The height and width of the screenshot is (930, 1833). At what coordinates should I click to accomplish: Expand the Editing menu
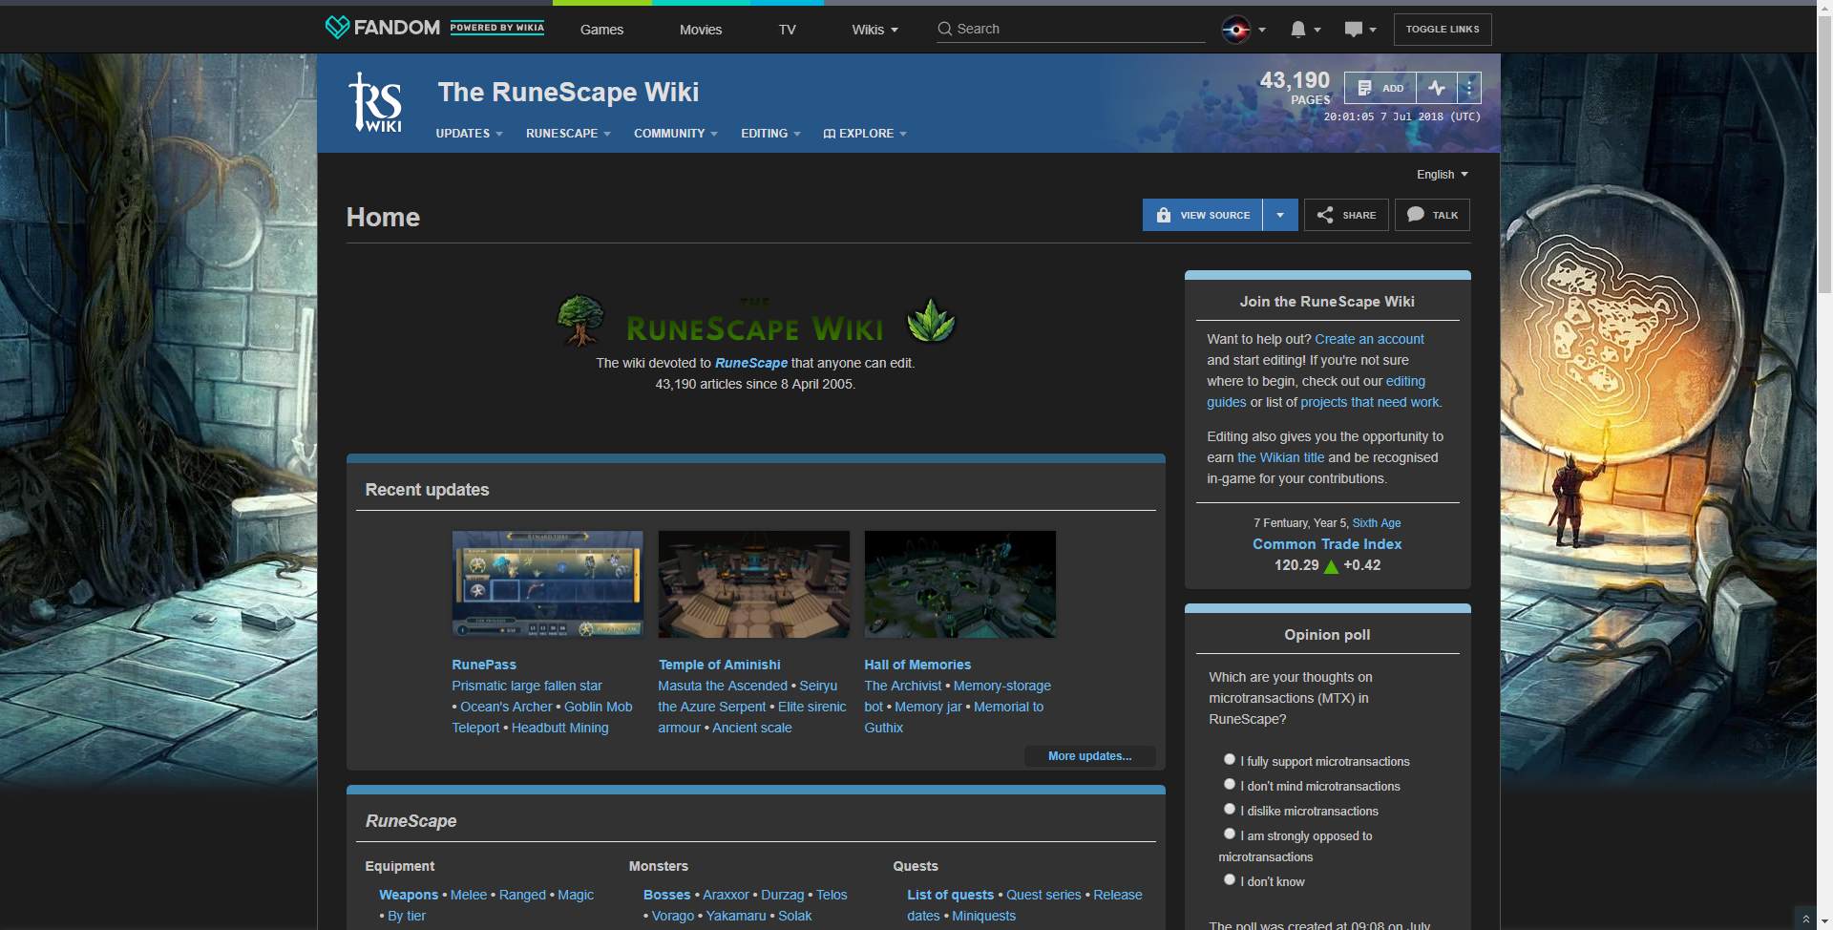coord(770,134)
